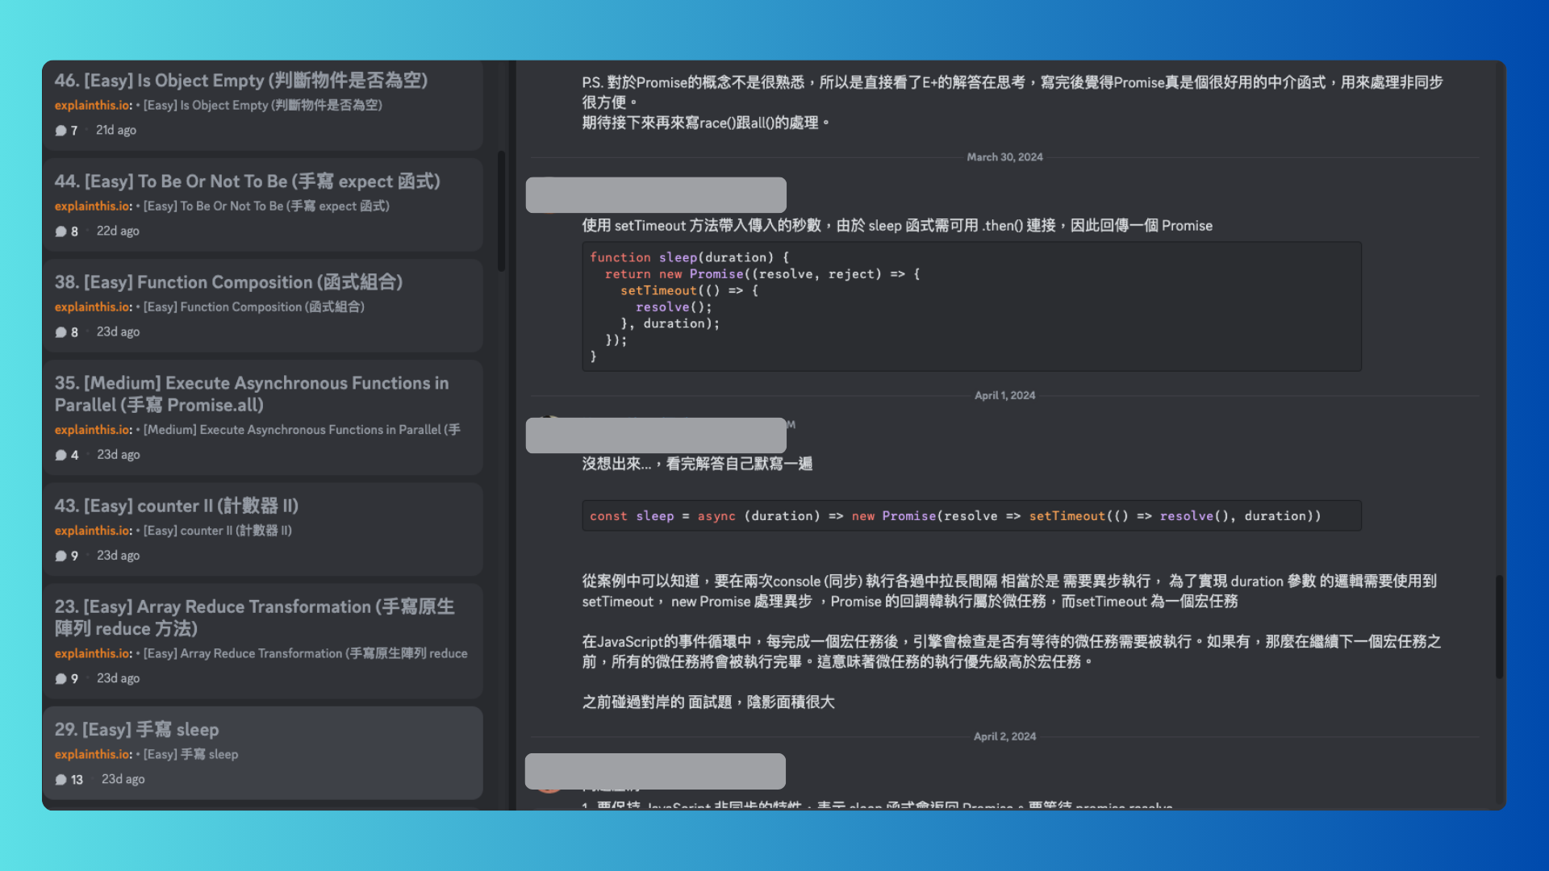The width and height of the screenshot is (1549, 871).
Task: Select the sleep function code block
Action: [x=968, y=306]
